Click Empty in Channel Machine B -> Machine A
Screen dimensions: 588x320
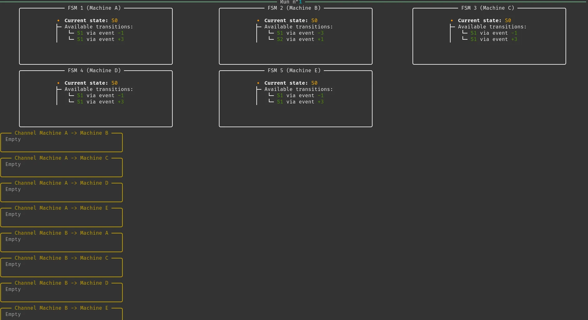coord(13,239)
